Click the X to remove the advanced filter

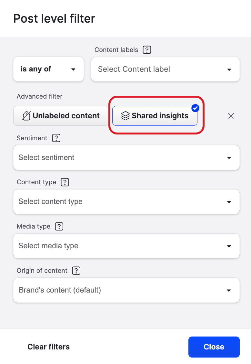pos(231,115)
